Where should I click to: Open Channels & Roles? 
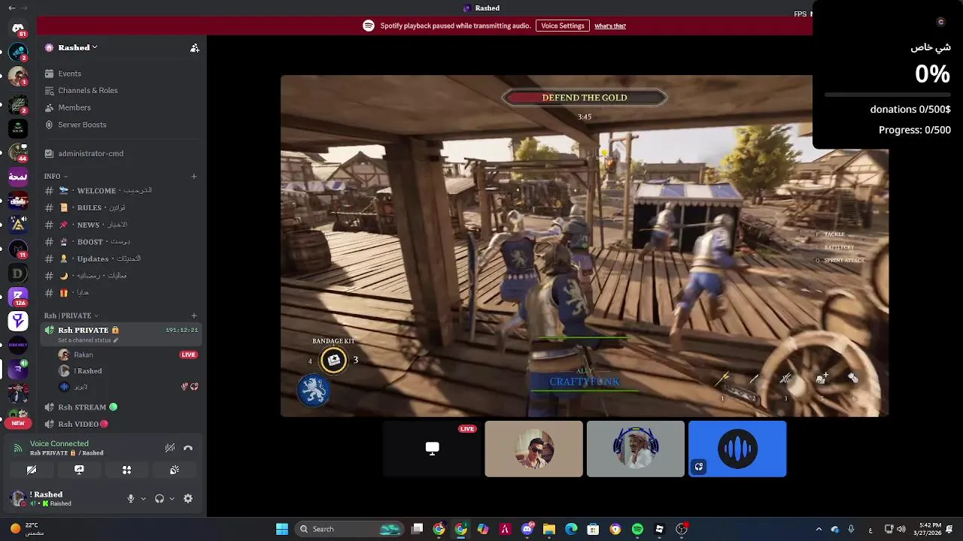(x=122, y=90)
